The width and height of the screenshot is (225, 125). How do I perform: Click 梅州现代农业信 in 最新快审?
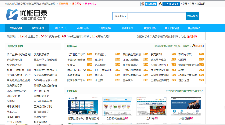coord(188,75)
